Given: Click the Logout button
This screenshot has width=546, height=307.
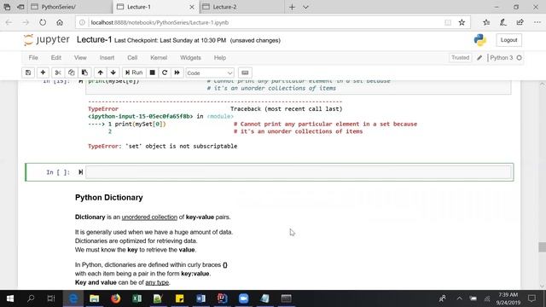Looking at the screenshot, I should coord(508,40).
